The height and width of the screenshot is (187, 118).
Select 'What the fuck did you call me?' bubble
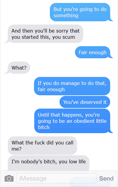[x=42, y=146]
